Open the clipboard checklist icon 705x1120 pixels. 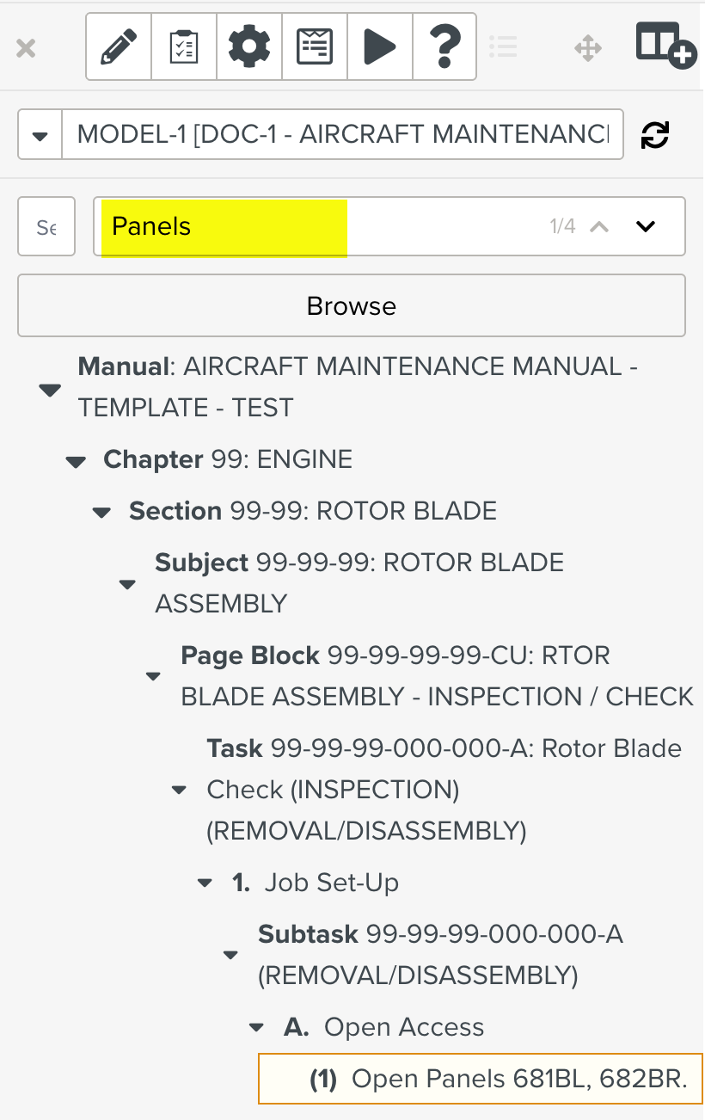point(184,46)
